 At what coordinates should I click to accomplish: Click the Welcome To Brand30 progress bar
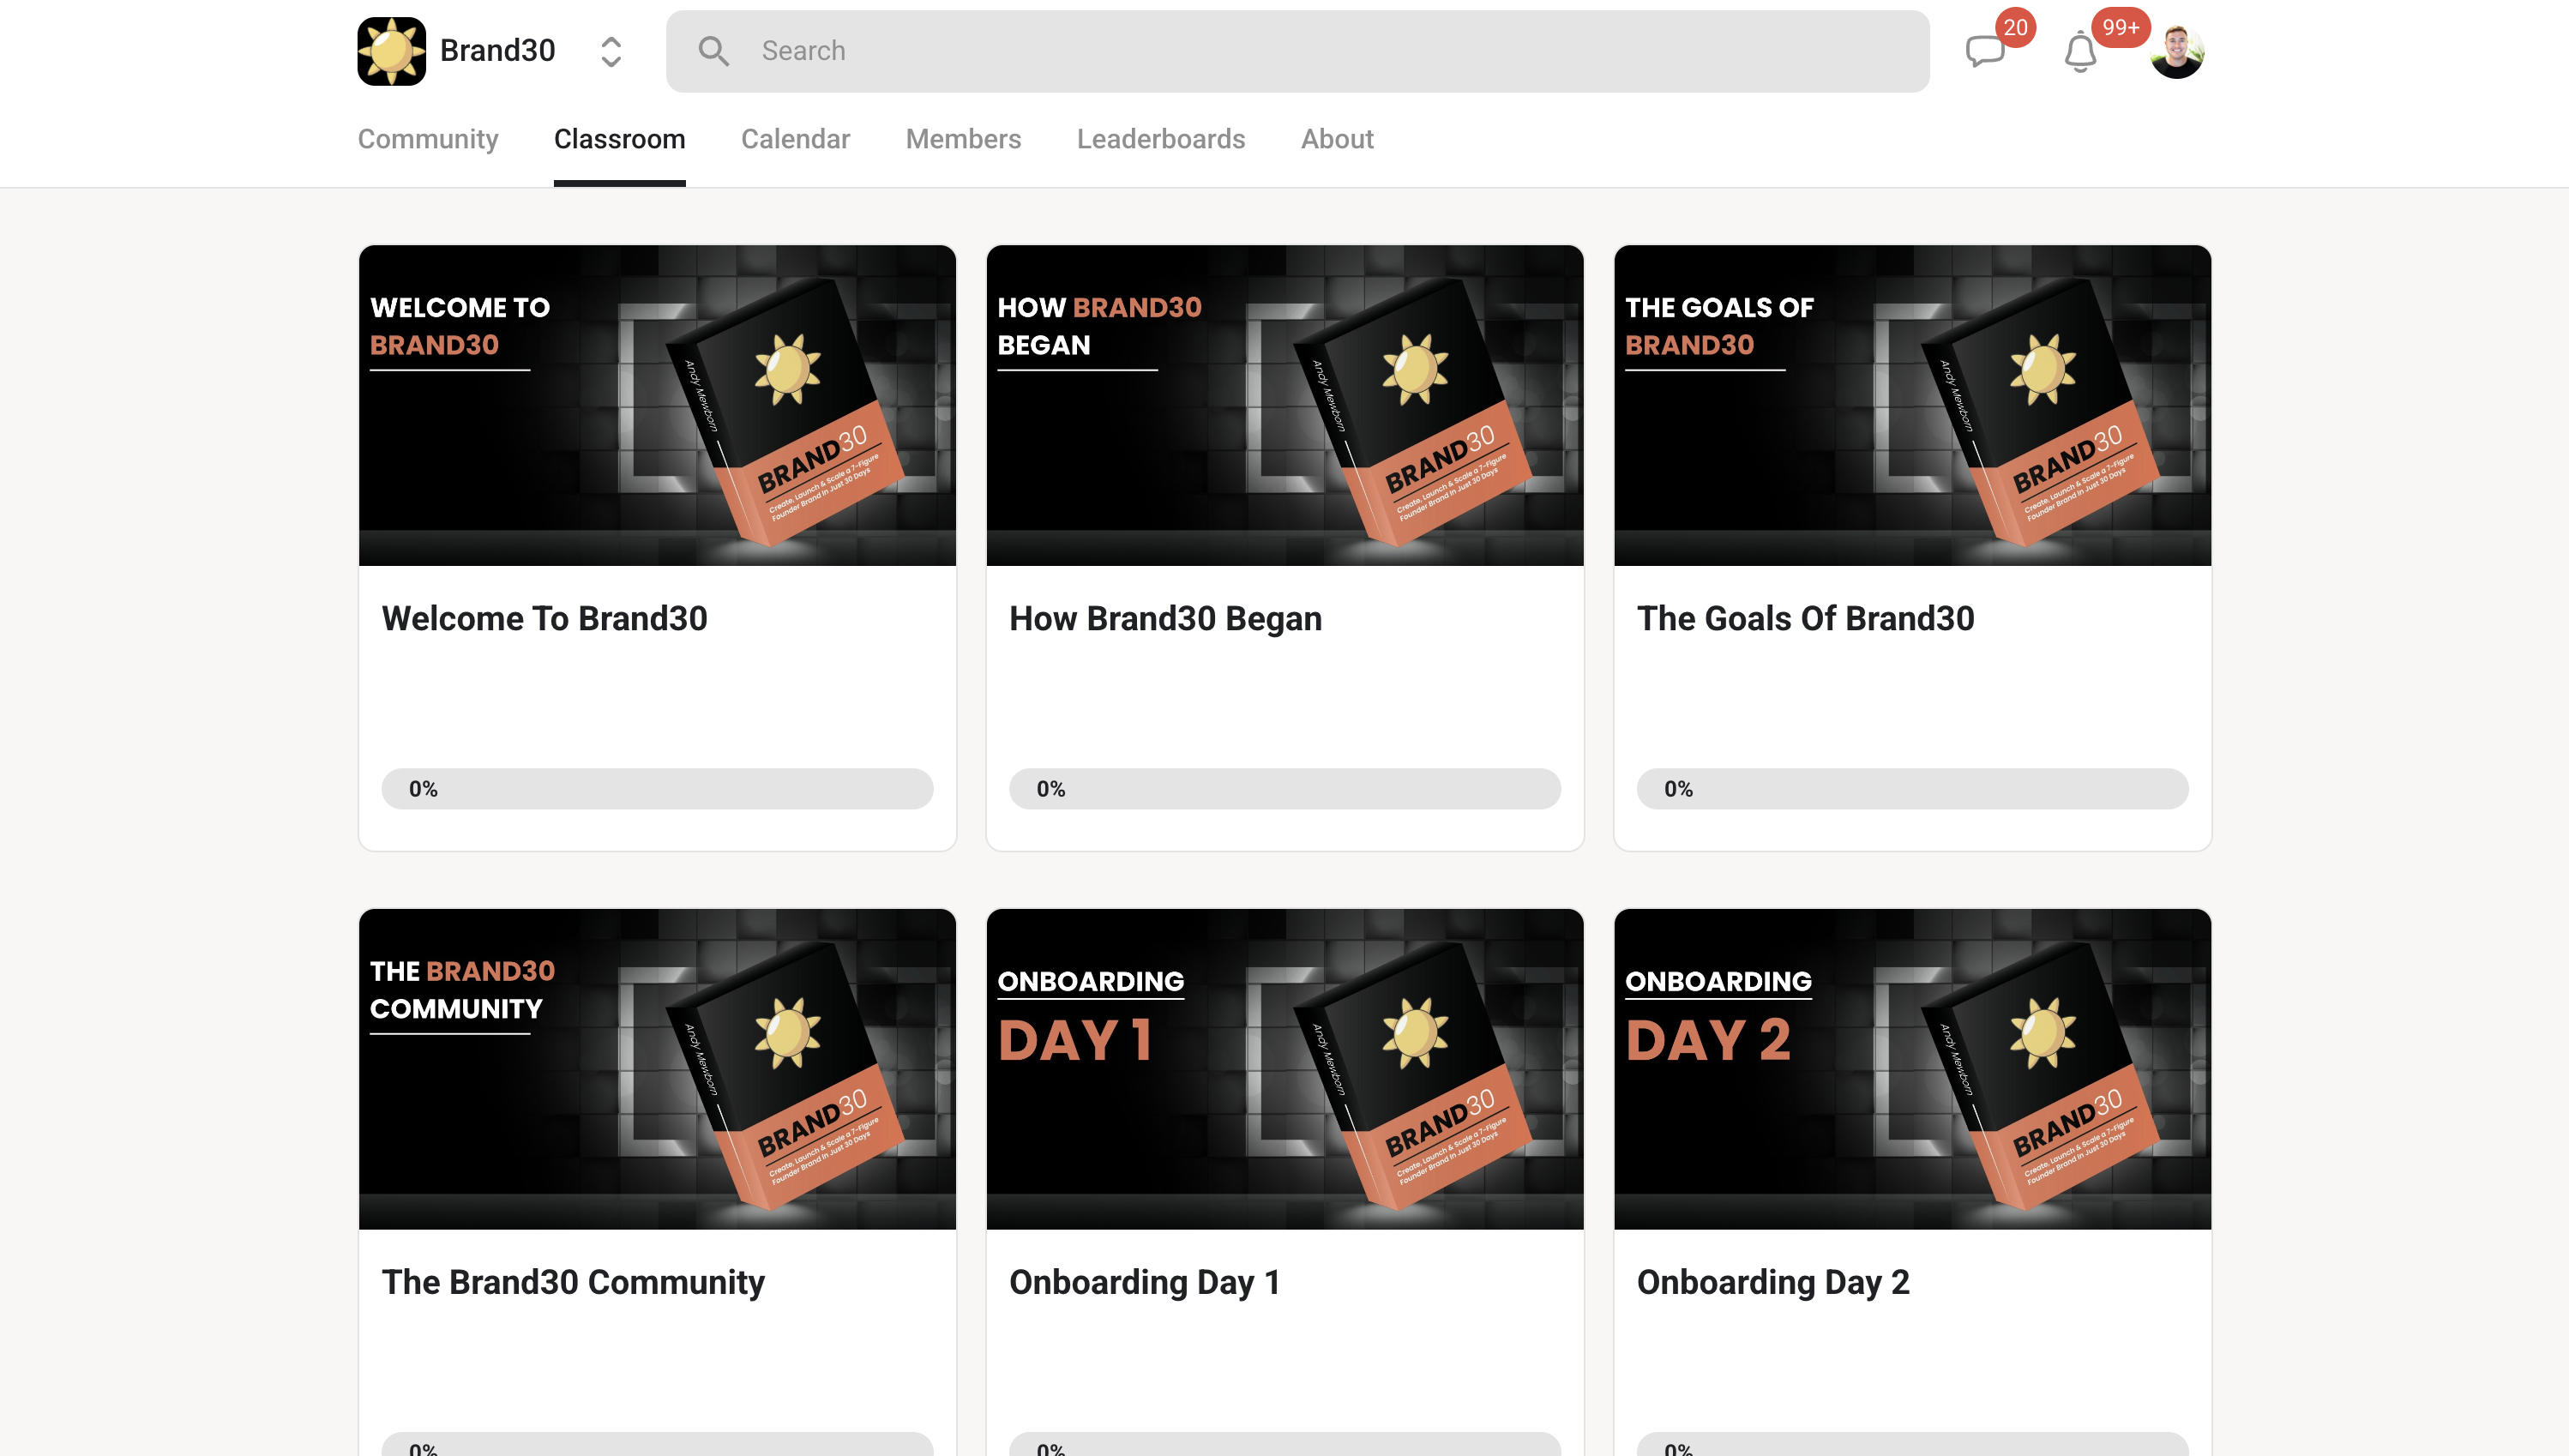click(x=657, y=788)
